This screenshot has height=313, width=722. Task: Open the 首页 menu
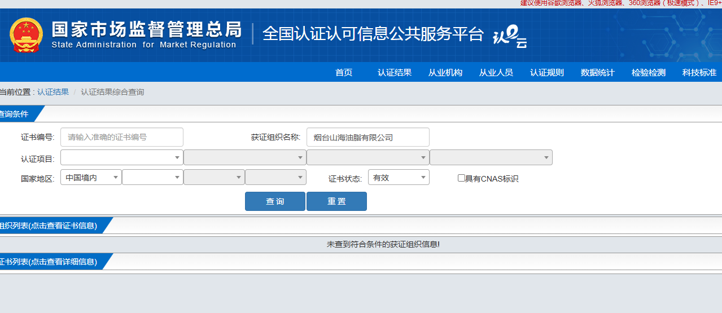coord(344,72)
